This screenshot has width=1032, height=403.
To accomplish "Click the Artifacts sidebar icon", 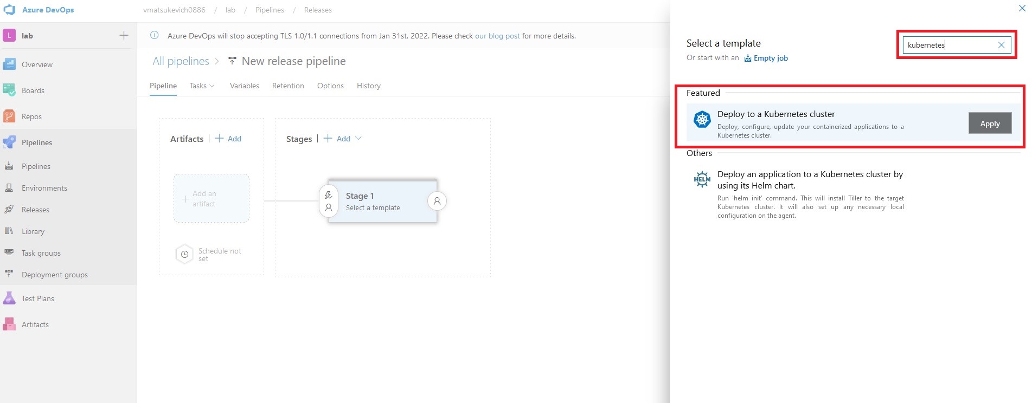I will 9,324.
